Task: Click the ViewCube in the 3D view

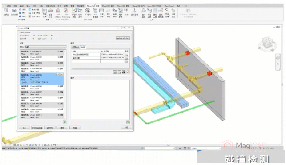Action: pyautogui.click(x=267, y=42)
